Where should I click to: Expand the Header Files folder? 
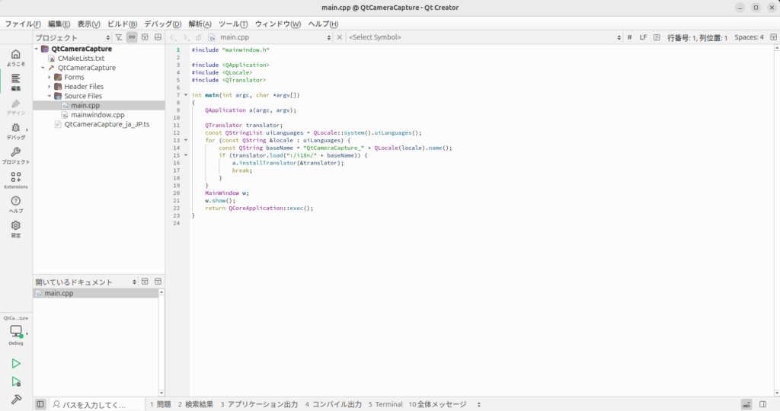point(50,87)
